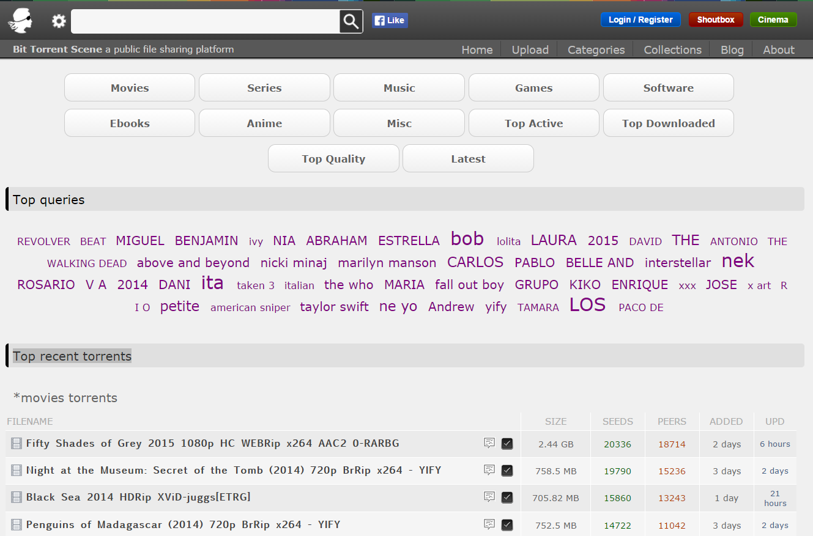Click the Facebook Like button
The width and height of the screenshot is (813, 536).
390,20
